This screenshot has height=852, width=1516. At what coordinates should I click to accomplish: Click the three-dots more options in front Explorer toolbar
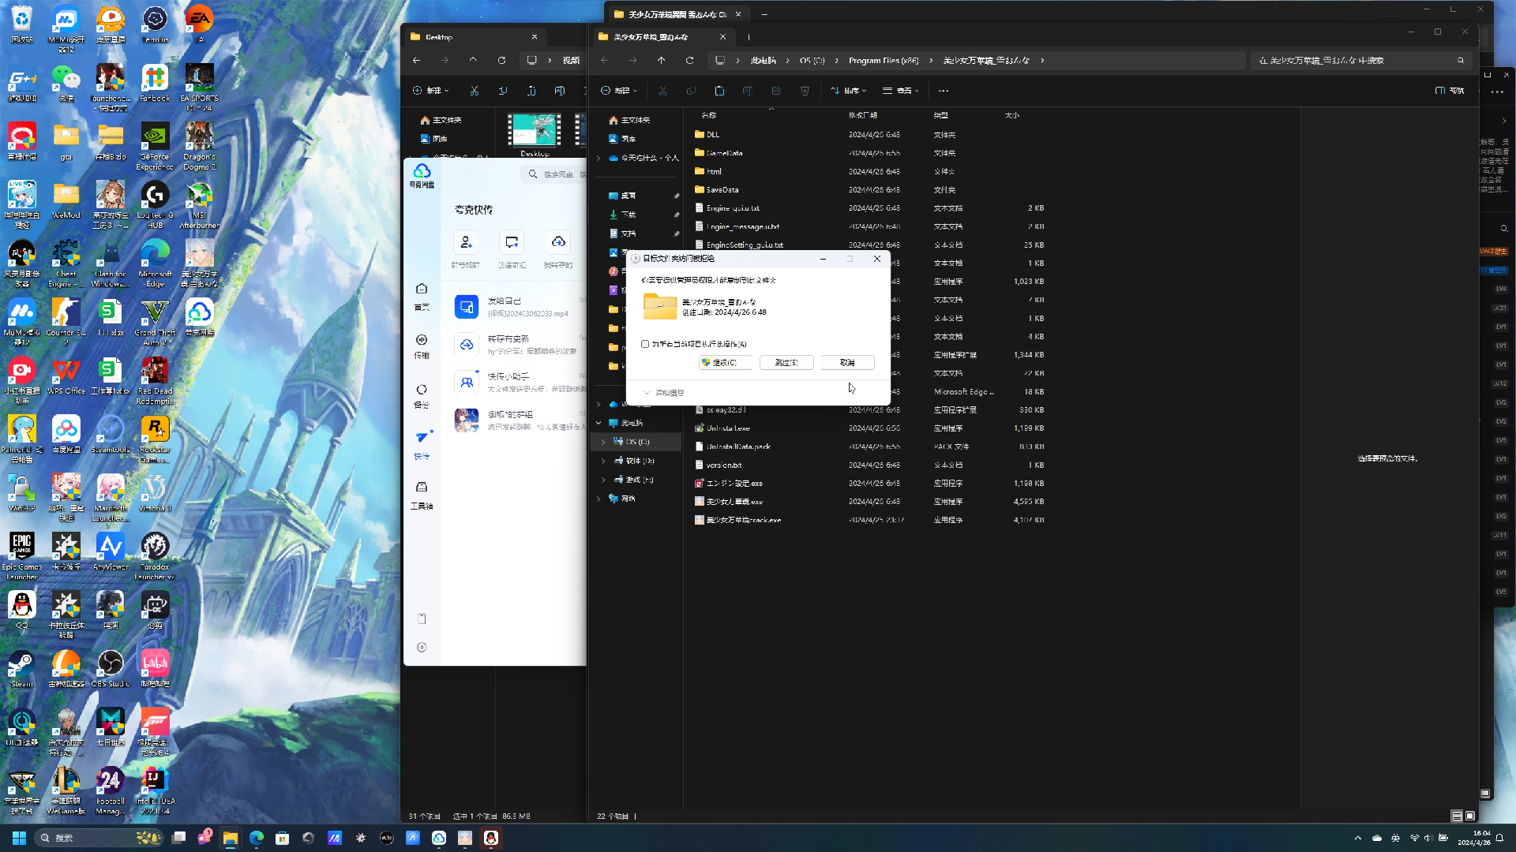pos(944,91)
